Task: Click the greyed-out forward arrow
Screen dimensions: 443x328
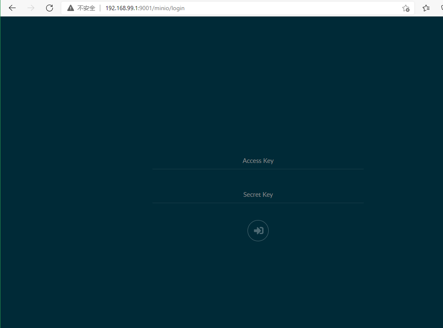Action: point(31,8)
